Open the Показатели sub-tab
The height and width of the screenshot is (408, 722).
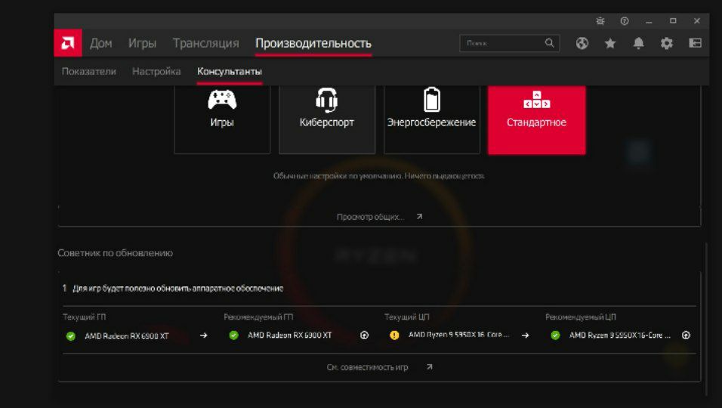click(x=89, y=71)
